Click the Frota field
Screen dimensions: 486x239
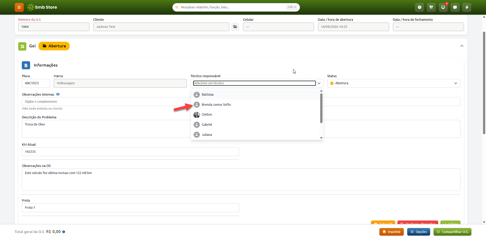point(130,208)
